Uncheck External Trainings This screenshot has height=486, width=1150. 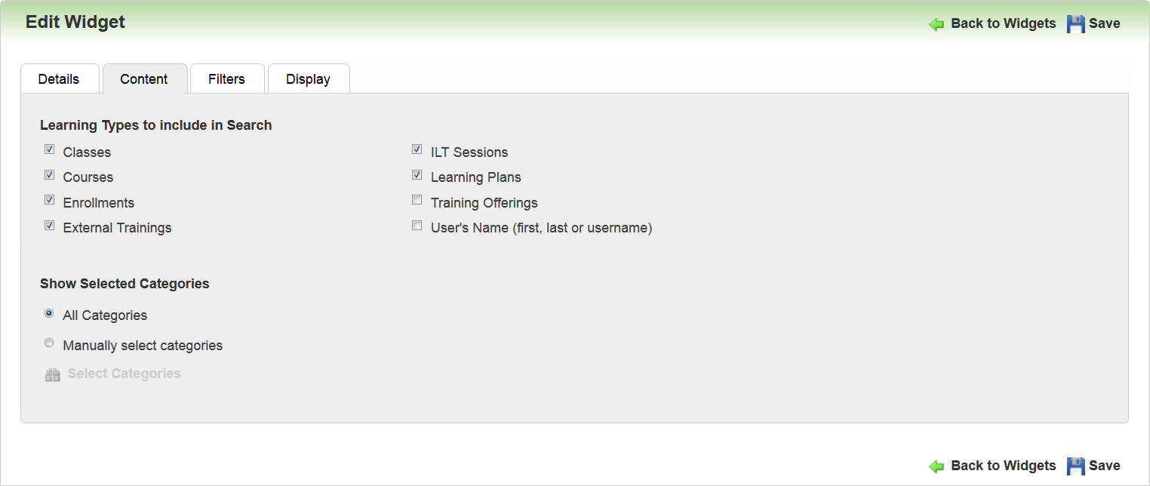[x=50, y=225]
